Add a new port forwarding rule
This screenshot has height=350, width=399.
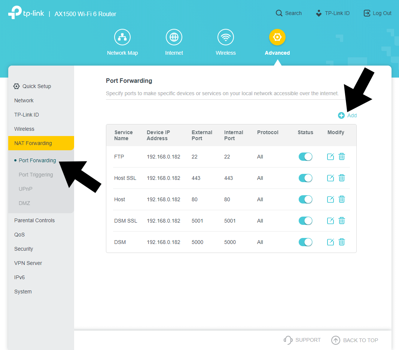click(x=347, y=115)
